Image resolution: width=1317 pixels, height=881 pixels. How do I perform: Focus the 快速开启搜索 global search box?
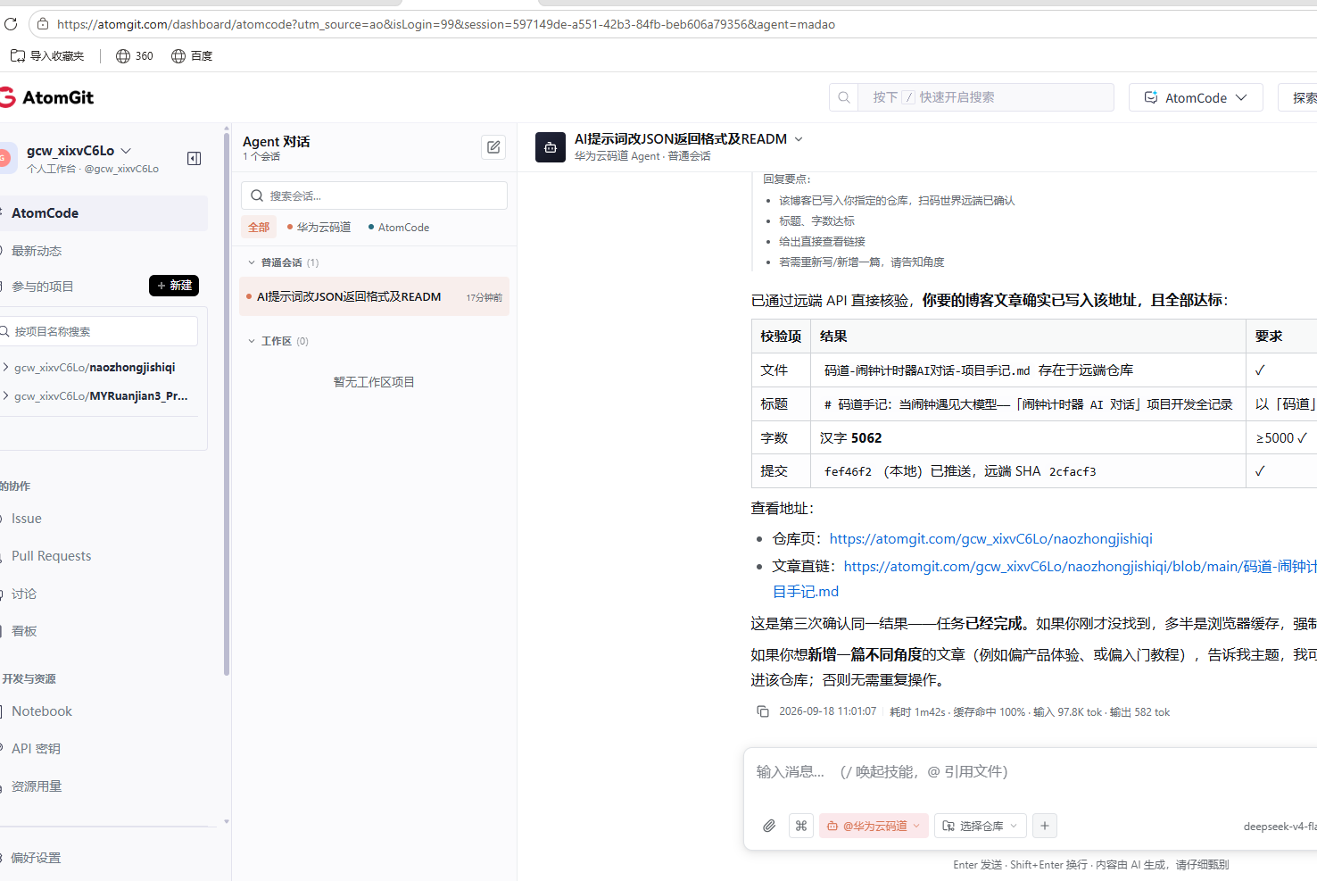986,97
